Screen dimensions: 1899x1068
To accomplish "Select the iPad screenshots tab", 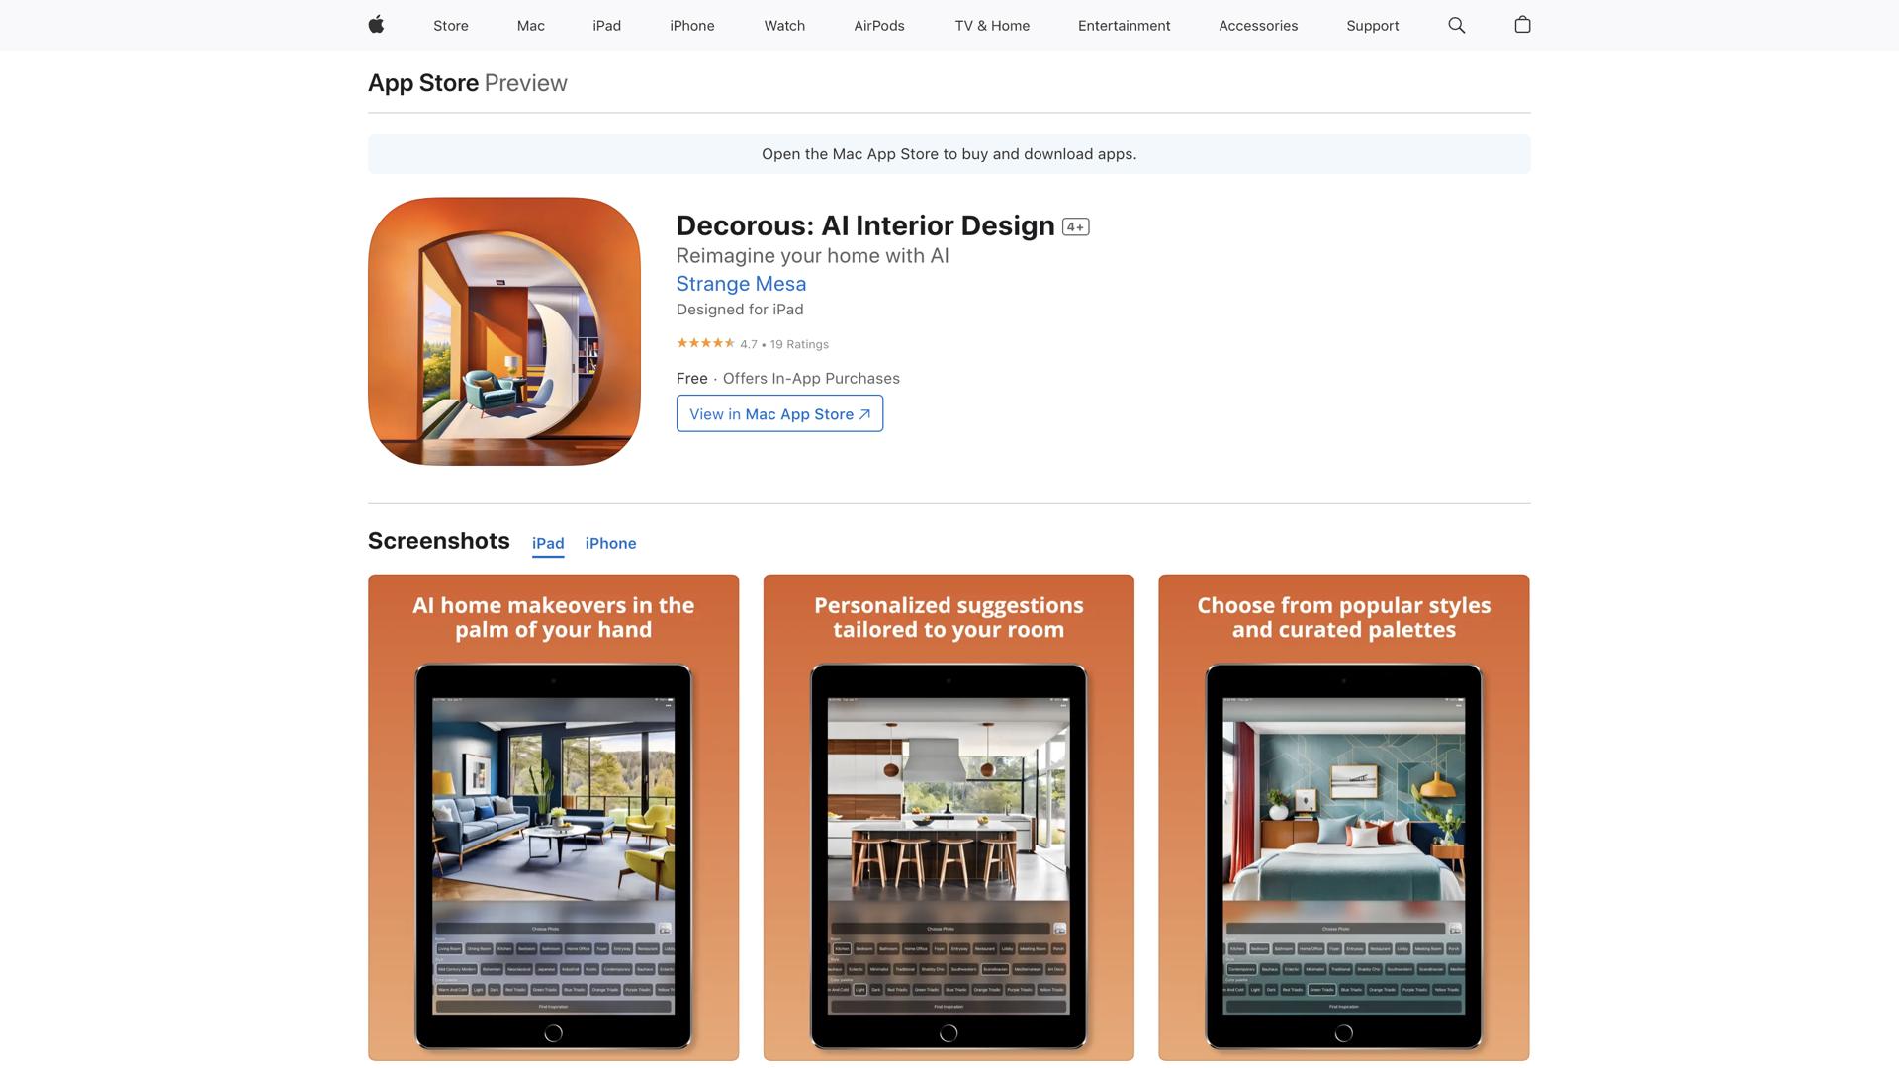I will (x=548, y=543).
